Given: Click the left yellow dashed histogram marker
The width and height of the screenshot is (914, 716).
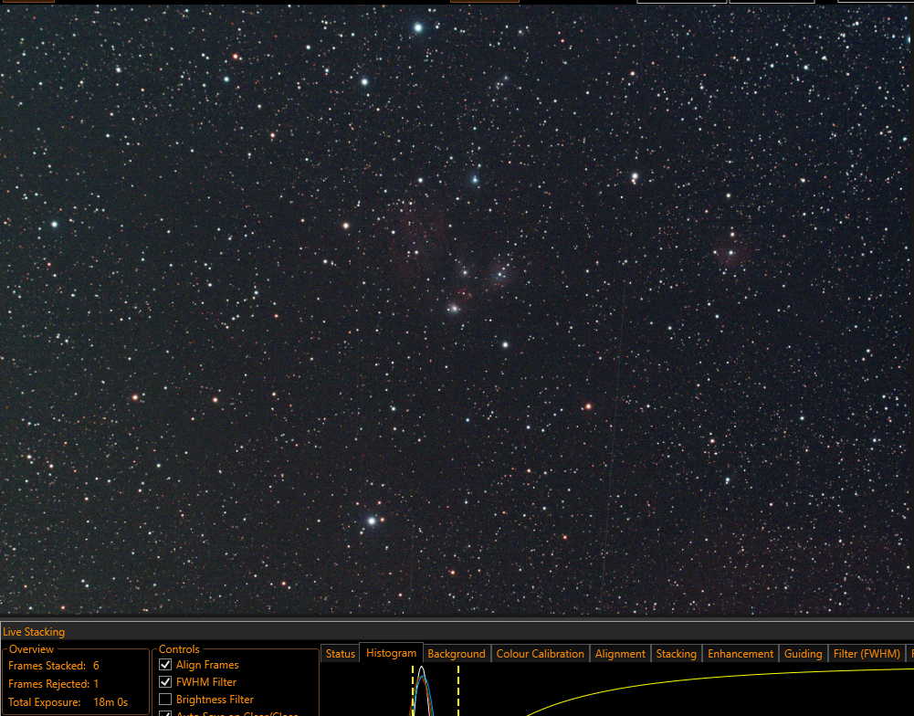Looking at the screenshot, I should coord(413,690).
